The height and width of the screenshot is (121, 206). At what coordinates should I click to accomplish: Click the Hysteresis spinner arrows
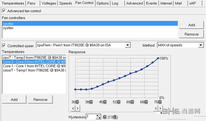click(x=98, y=117)
